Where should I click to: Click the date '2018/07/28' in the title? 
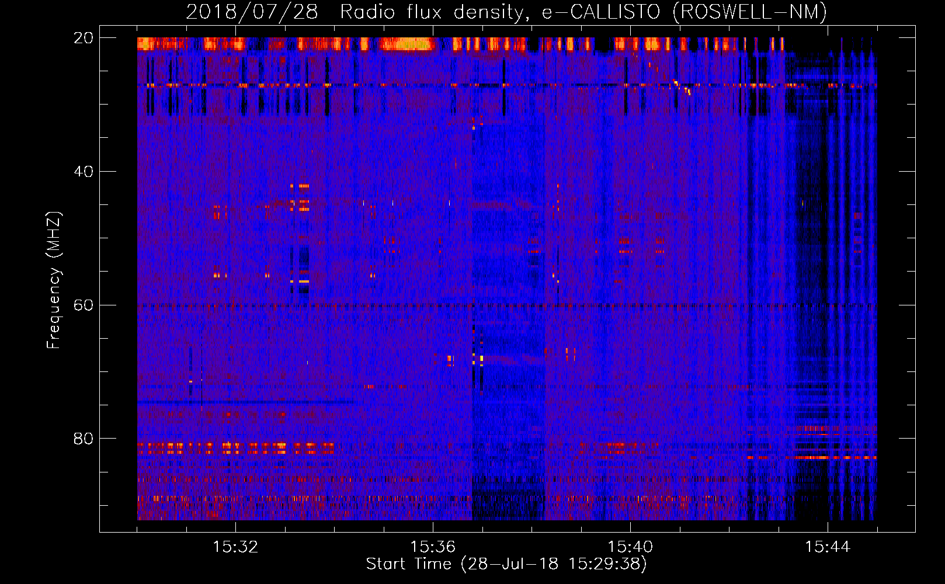pyautogui.click(x=252, y=12)
